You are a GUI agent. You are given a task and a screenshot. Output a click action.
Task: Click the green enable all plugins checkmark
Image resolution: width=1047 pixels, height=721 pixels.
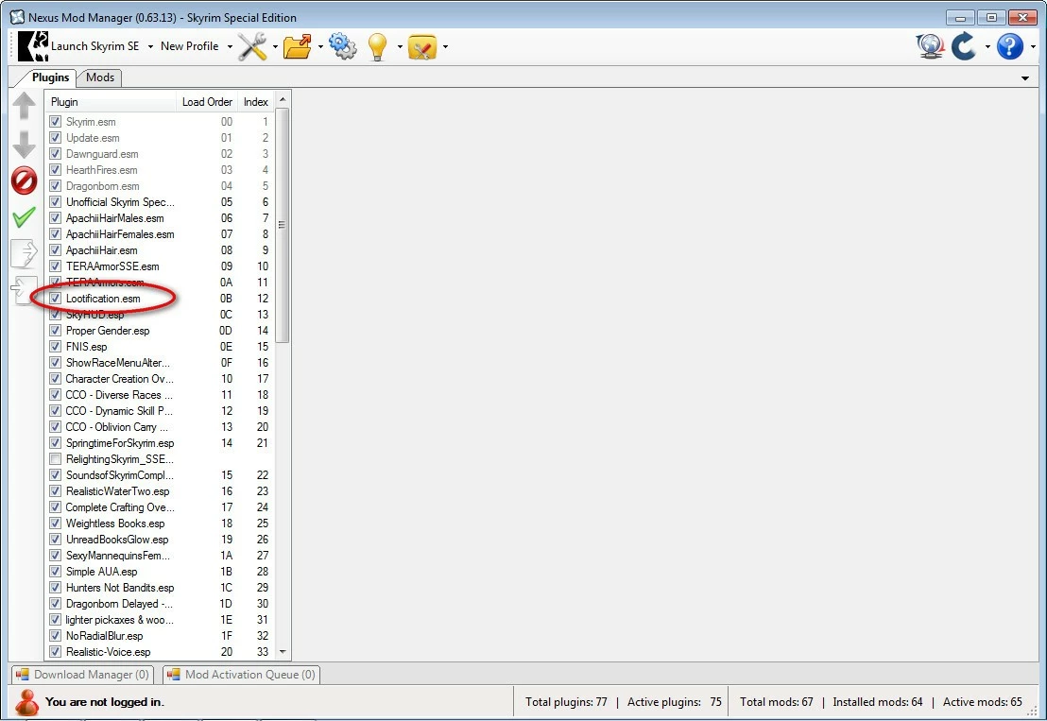[x=24, y=217]
